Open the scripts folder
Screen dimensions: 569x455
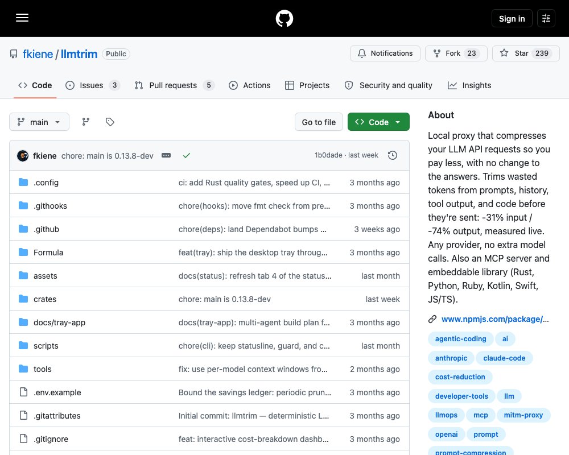click(46, 346)
